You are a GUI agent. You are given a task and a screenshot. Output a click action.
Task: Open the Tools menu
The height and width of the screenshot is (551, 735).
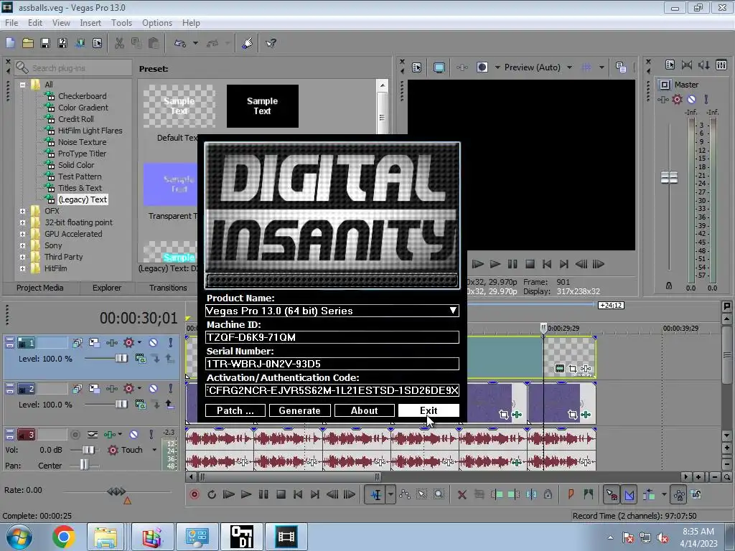coord(121,22)
